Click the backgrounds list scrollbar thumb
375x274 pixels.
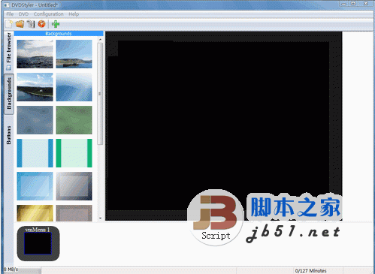click(x=100, y=94)
